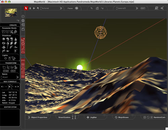Rotate compass heading with right arrow
The width and height of the screenshot is (168, 130).
[18, 87]
